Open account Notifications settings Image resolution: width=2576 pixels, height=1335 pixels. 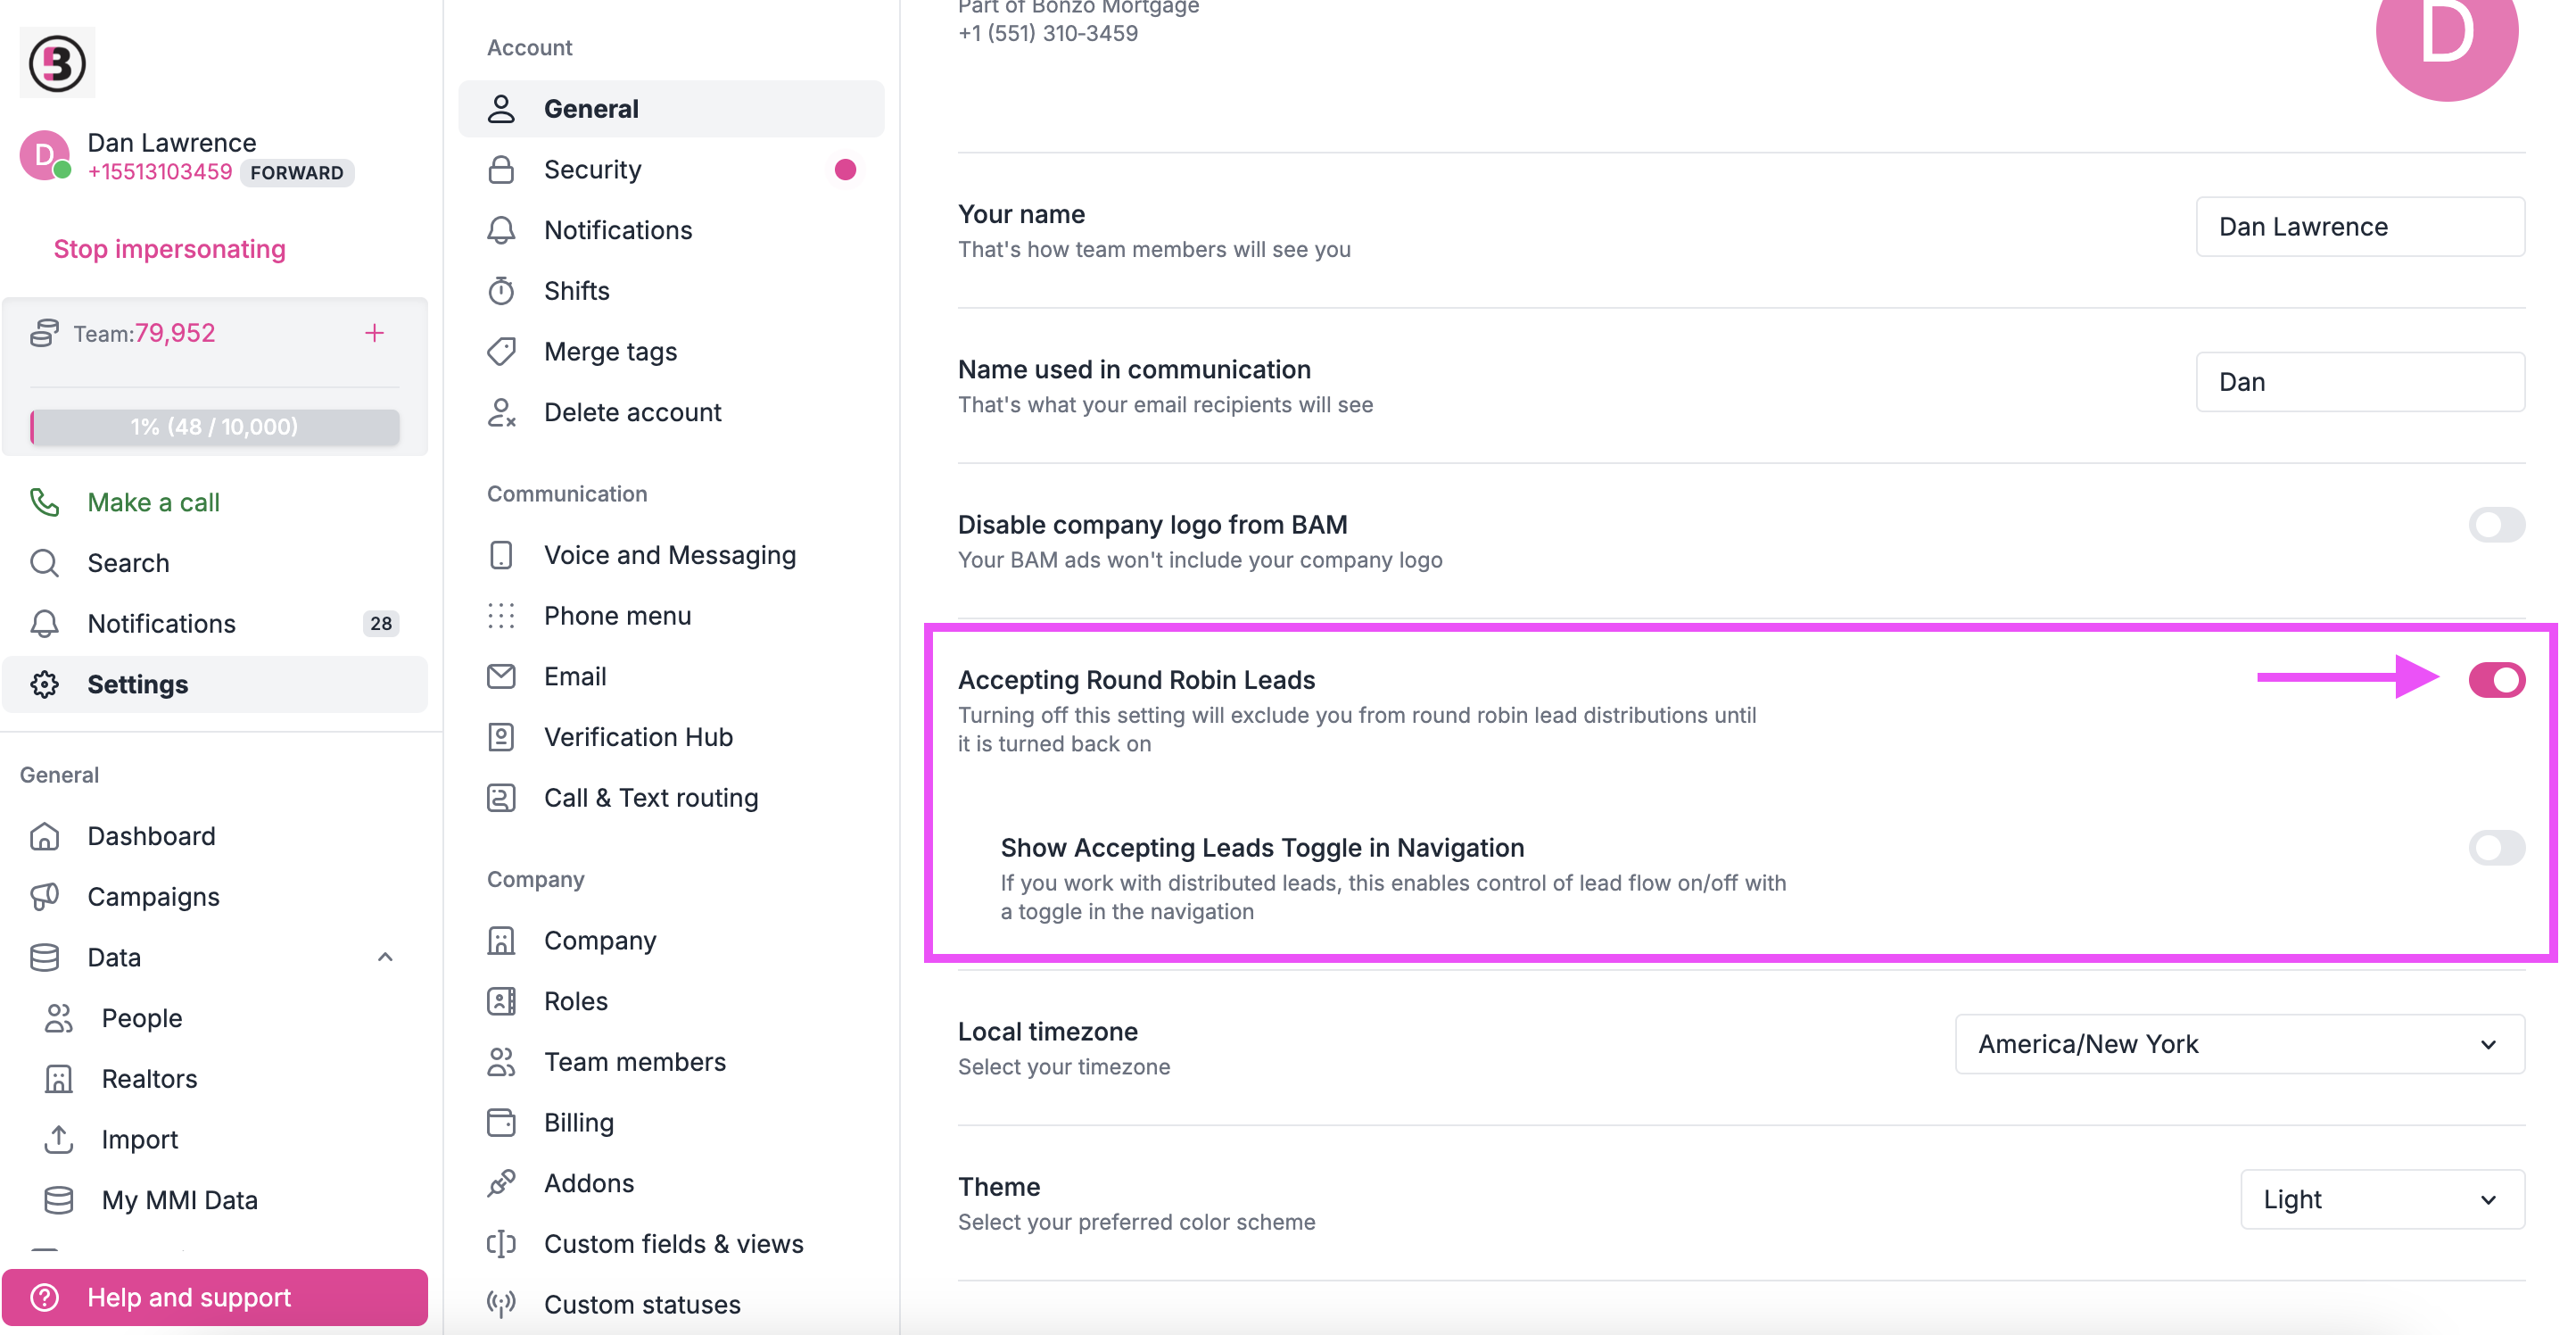point(671,230)
